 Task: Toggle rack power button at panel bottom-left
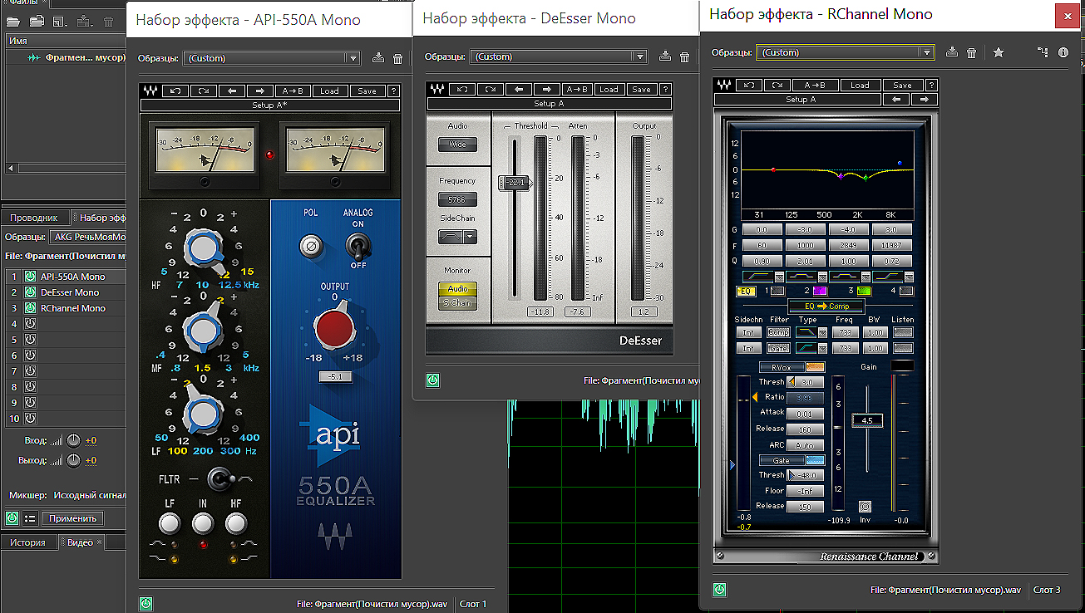tap(12, 518)
